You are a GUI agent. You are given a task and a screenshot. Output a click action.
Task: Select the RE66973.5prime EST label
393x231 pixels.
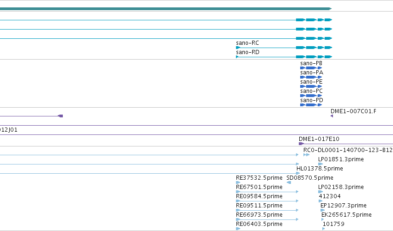coord(259,215)
